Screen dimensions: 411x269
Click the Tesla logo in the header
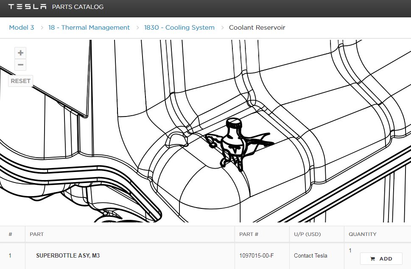pos(27,6)
